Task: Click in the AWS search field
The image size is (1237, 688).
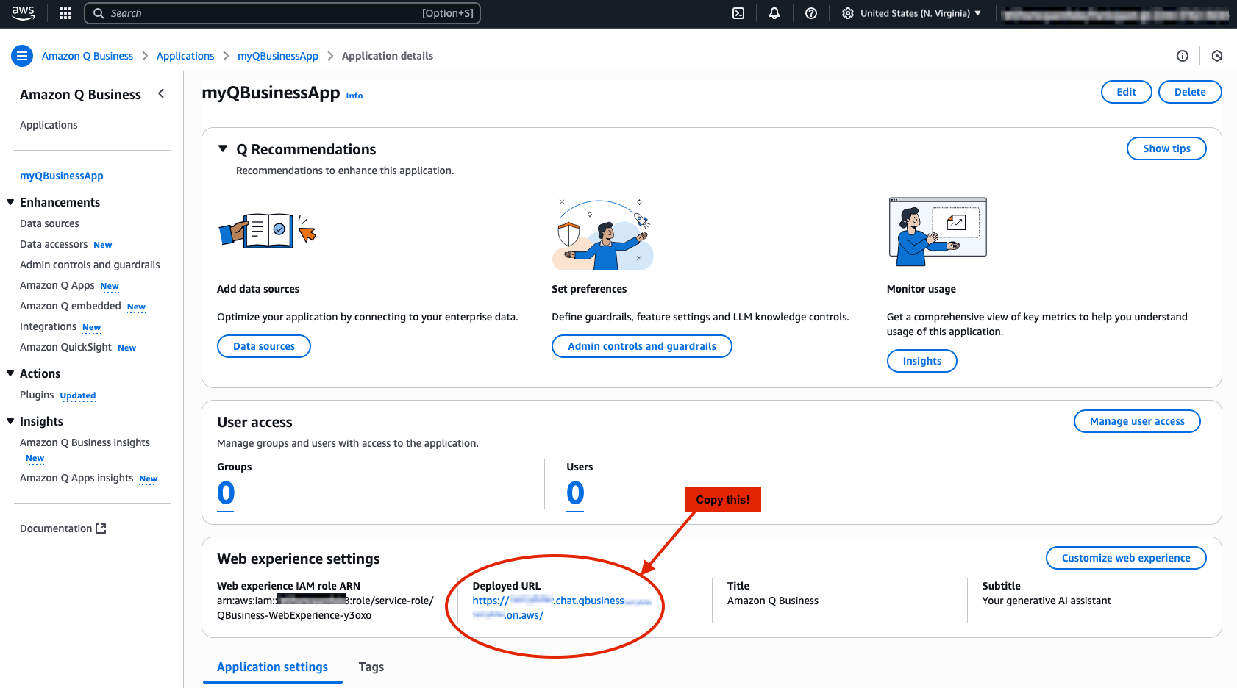Action: 265,13
